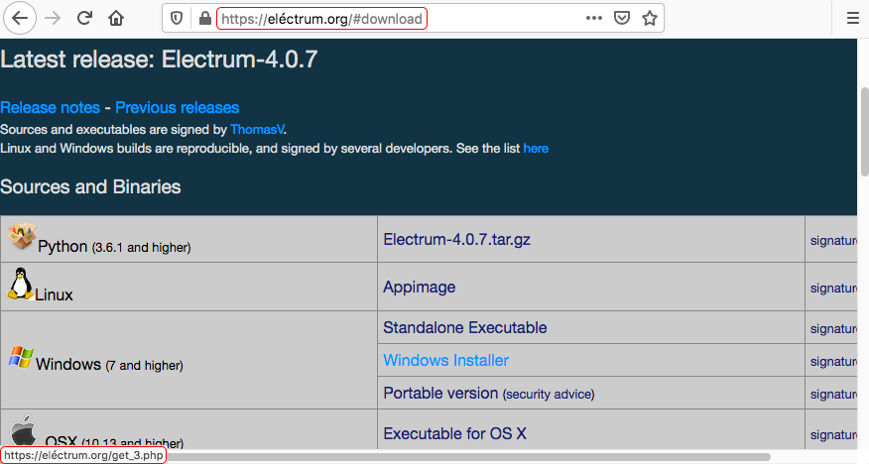Image resolution: width=869 pixels, height=464 pixels.
Task: Click the 'Sources and Binaries' heading
Action: click(90, 186)
